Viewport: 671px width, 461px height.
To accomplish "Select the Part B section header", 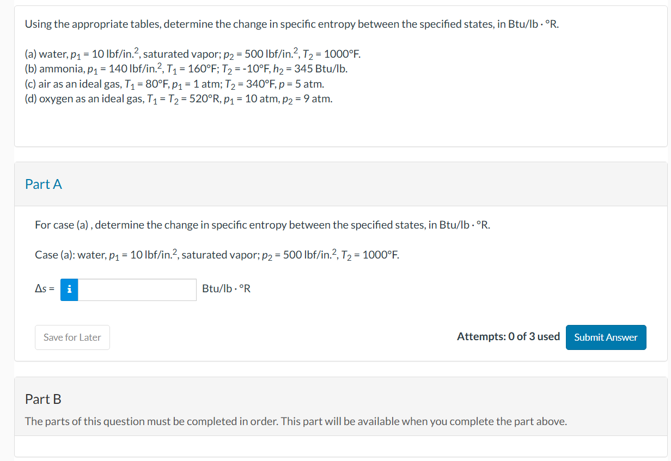I will coord(42,399).
